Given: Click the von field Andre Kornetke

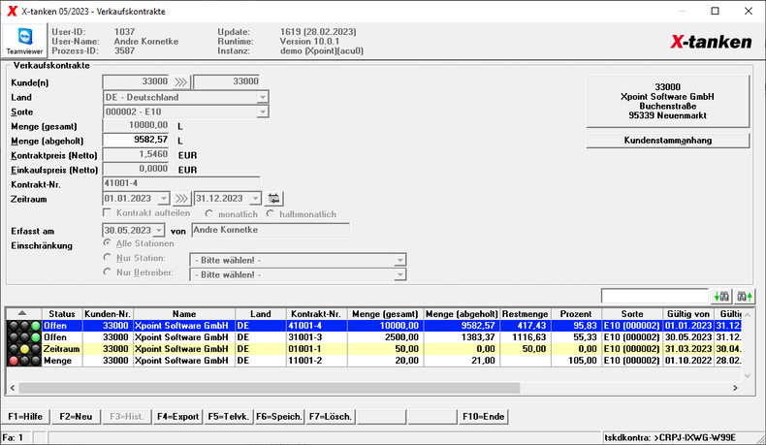Looking at the screenshot, I should pyautogui.click(x=271, y=230).
